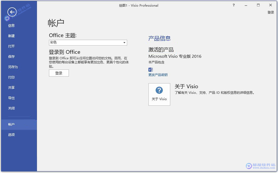The width and height of the screenshot is (278, 173).
Task: Open the 导出 option
Action: click(11, 98)
